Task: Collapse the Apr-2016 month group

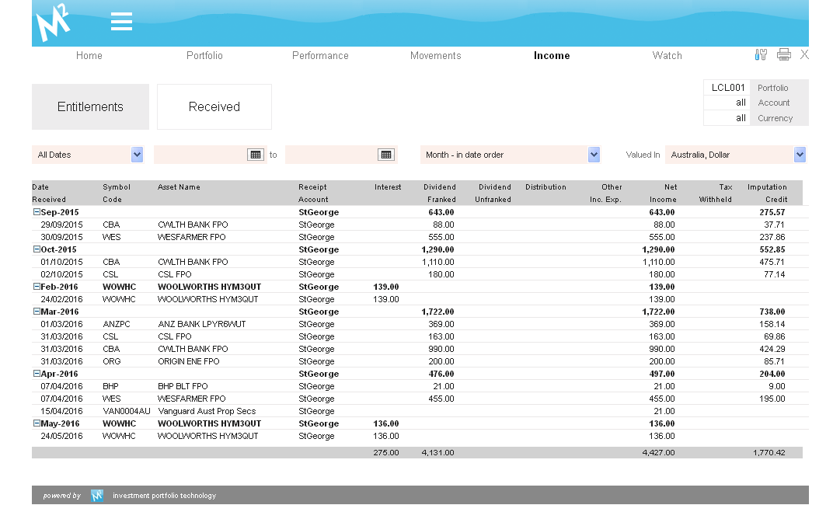Action: coord(37,374)
